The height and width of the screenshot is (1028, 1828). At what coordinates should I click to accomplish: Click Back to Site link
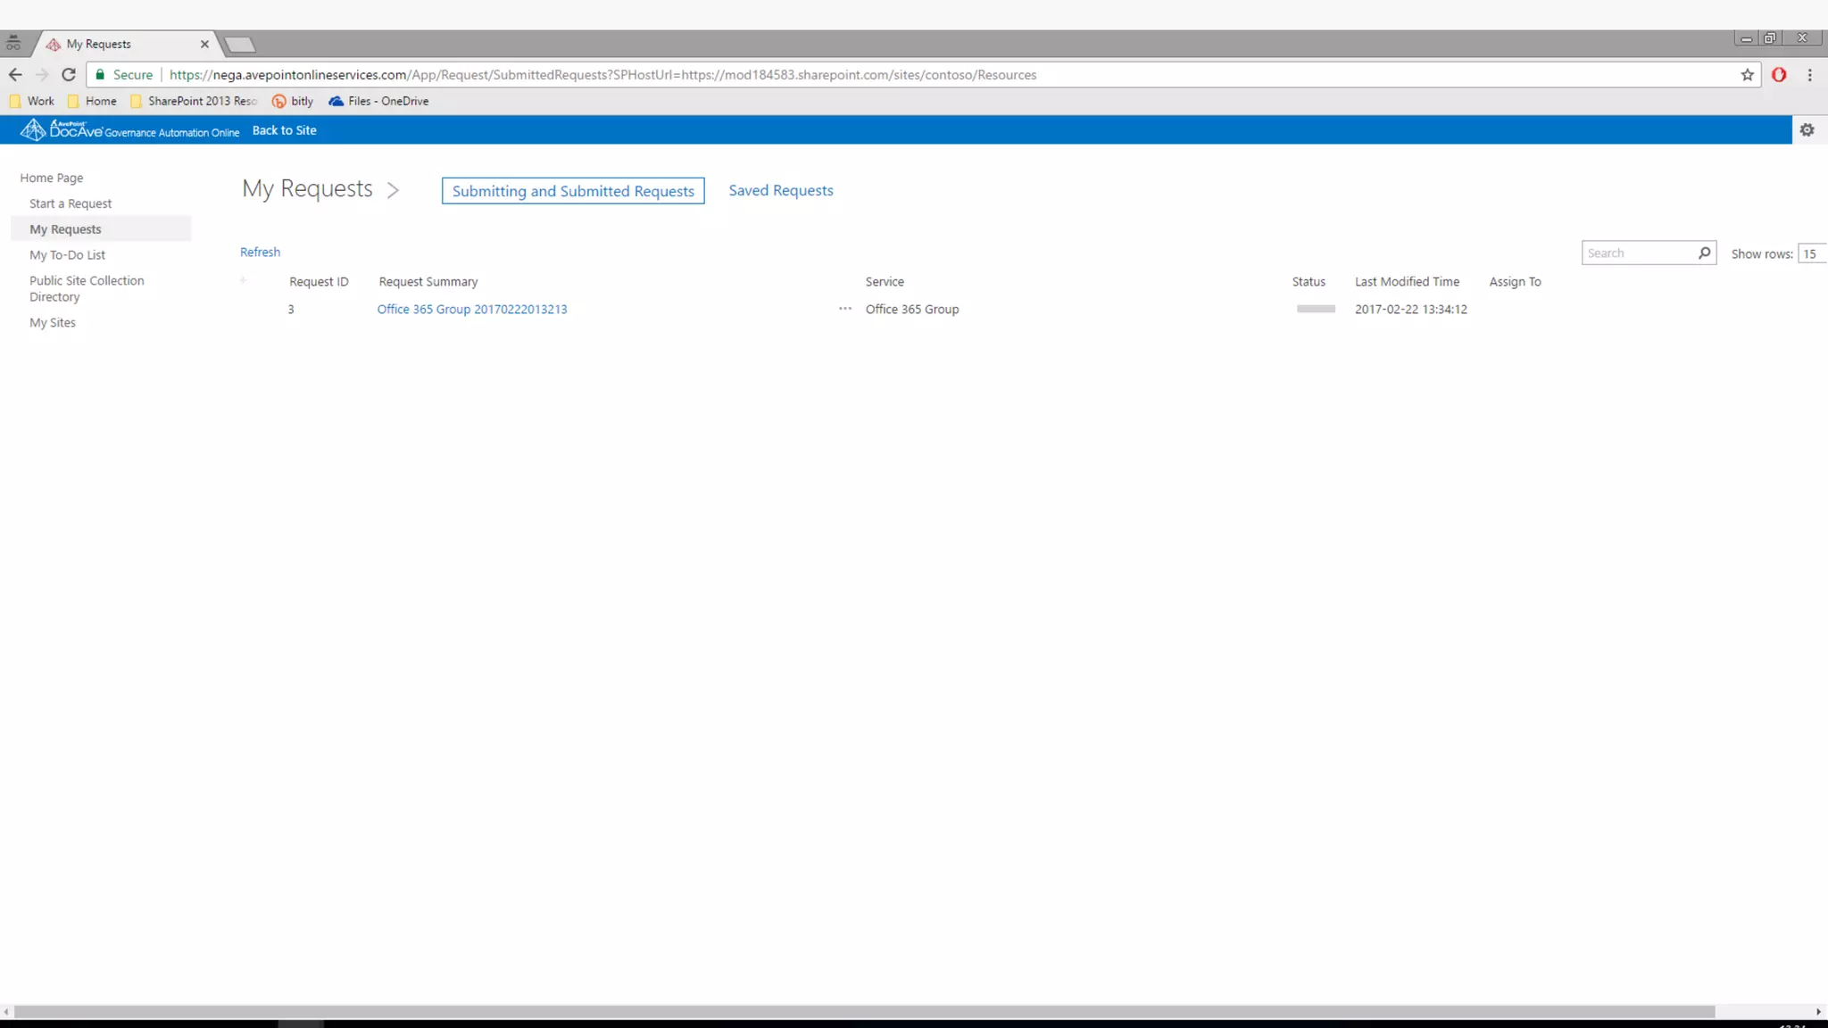[284, 130]
